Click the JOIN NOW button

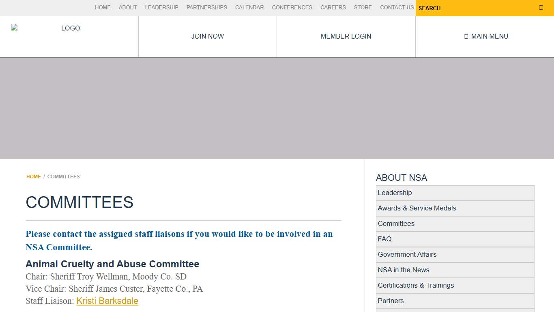[x=207, y=36]
